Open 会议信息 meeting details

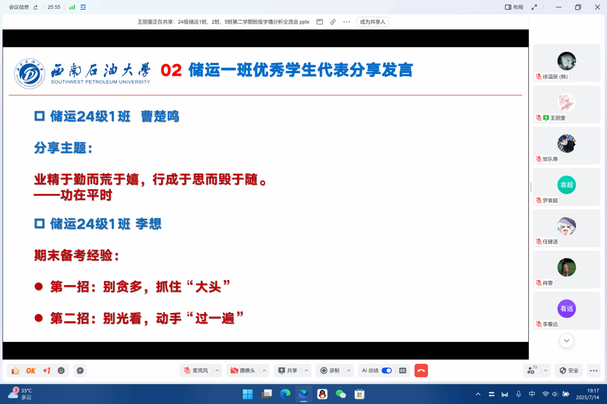click(19, 7)
